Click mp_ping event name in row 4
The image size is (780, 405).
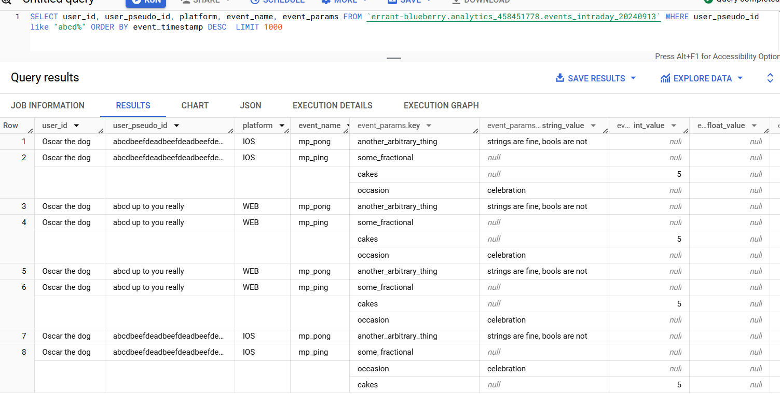tap(313, 222)
